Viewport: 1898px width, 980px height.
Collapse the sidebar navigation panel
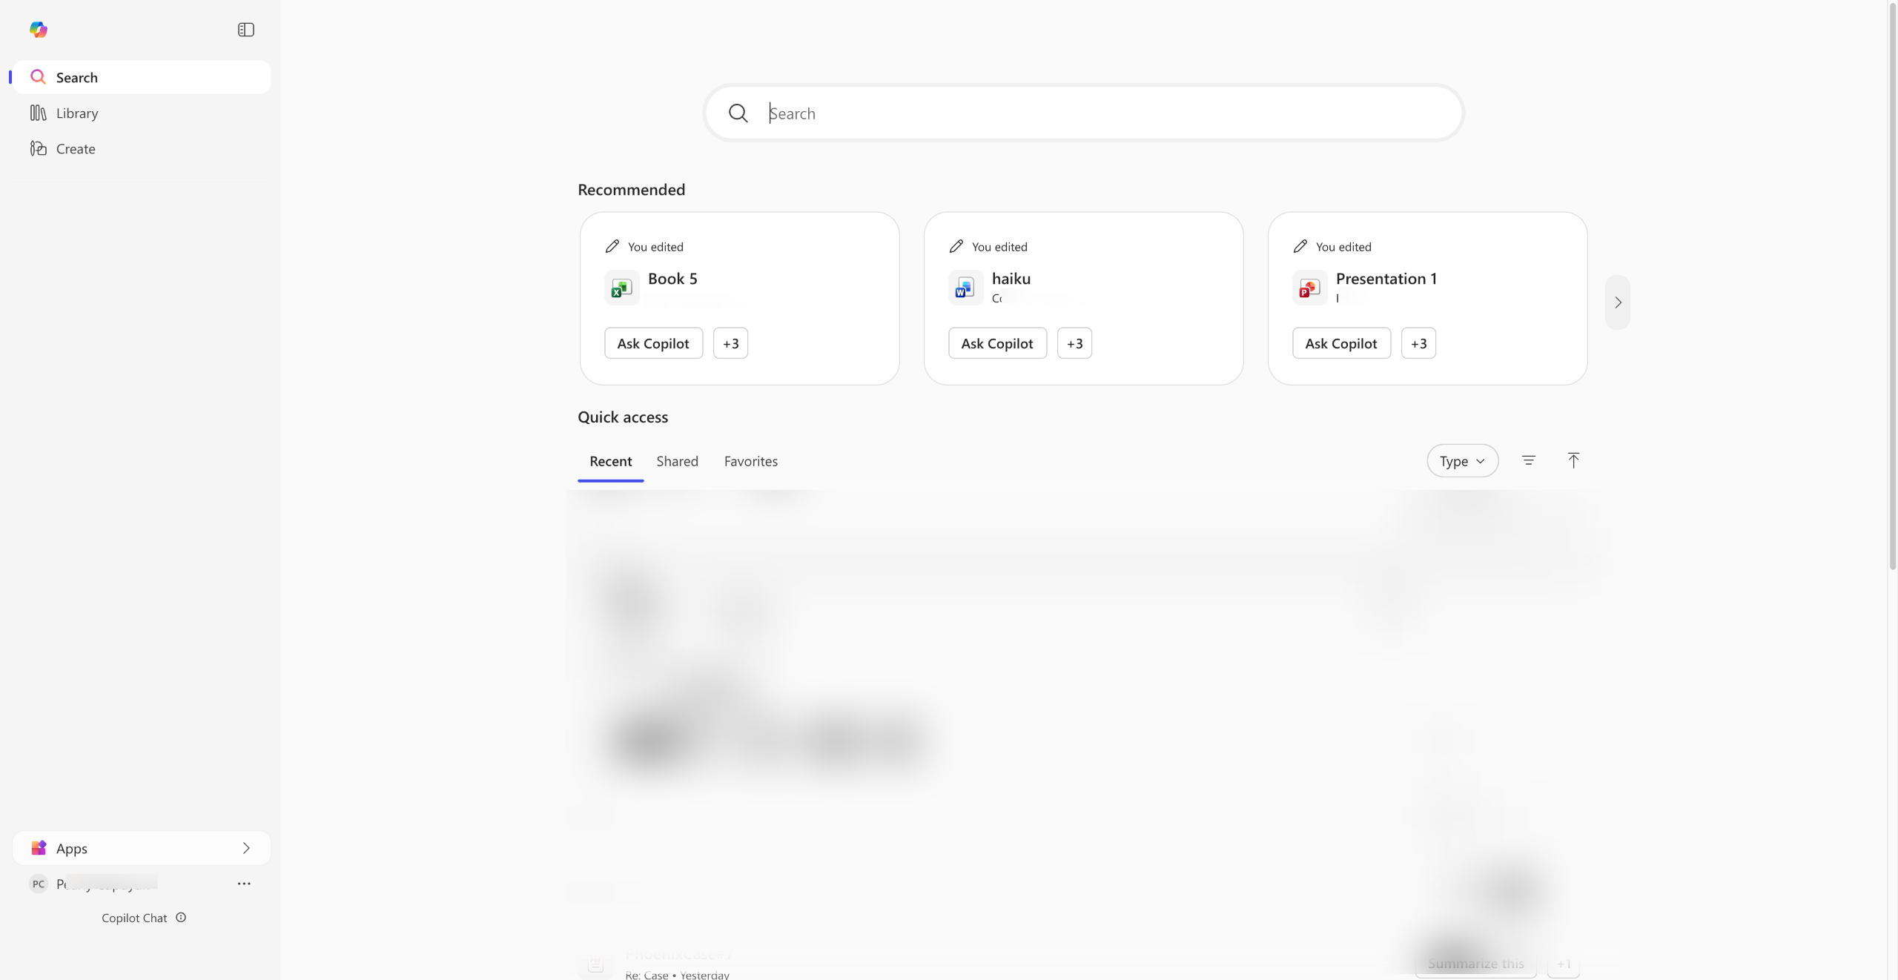[x=245, y=30]
